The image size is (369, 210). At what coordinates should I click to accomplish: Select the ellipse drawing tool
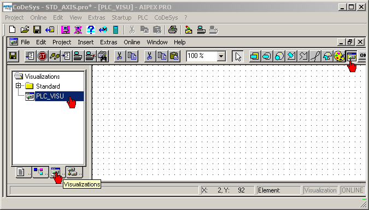pyautogui.click(x=279, y=56)
